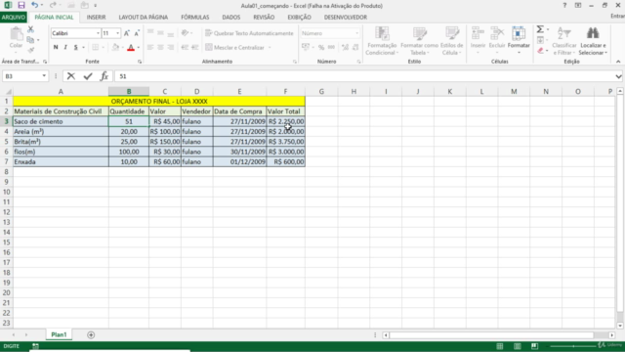The height and width of the screenshot is (352, 625).
Task: Apply format painter brush icon
Action: point(30,50)
